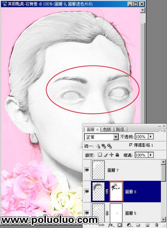Lock transparent pixels of the layer

100,155
